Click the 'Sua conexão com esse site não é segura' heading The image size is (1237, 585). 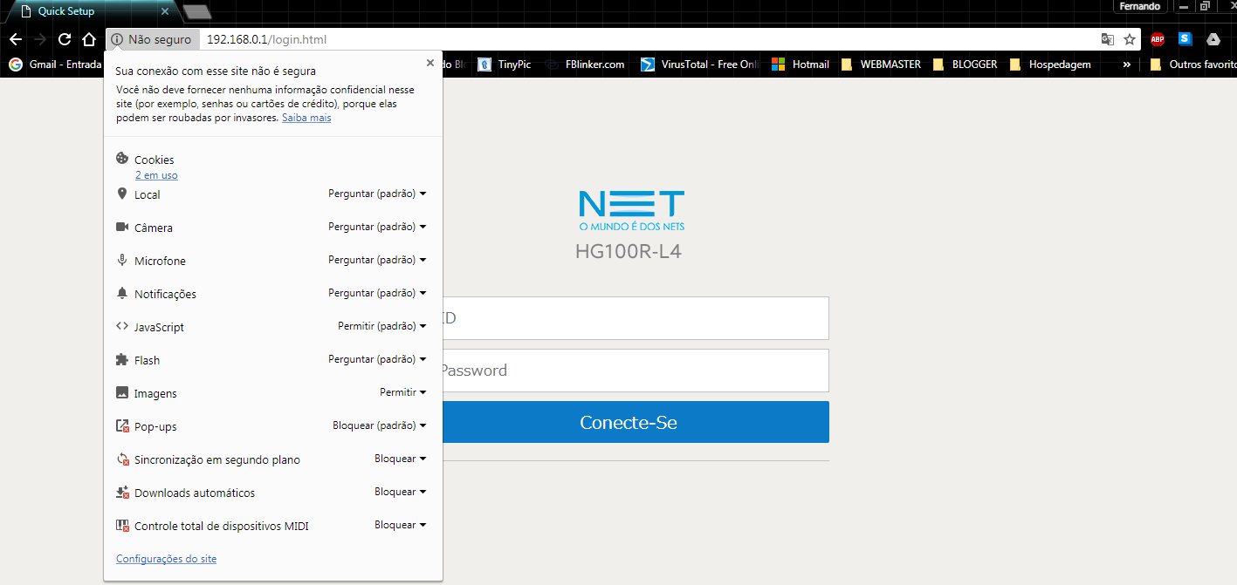point(216,71)
